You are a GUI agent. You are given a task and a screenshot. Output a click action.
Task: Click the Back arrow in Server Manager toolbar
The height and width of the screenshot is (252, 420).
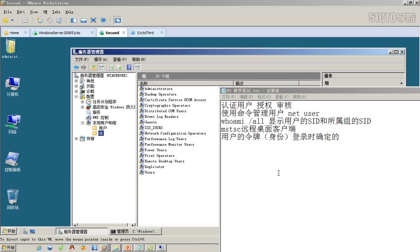(x=76, y=68)
